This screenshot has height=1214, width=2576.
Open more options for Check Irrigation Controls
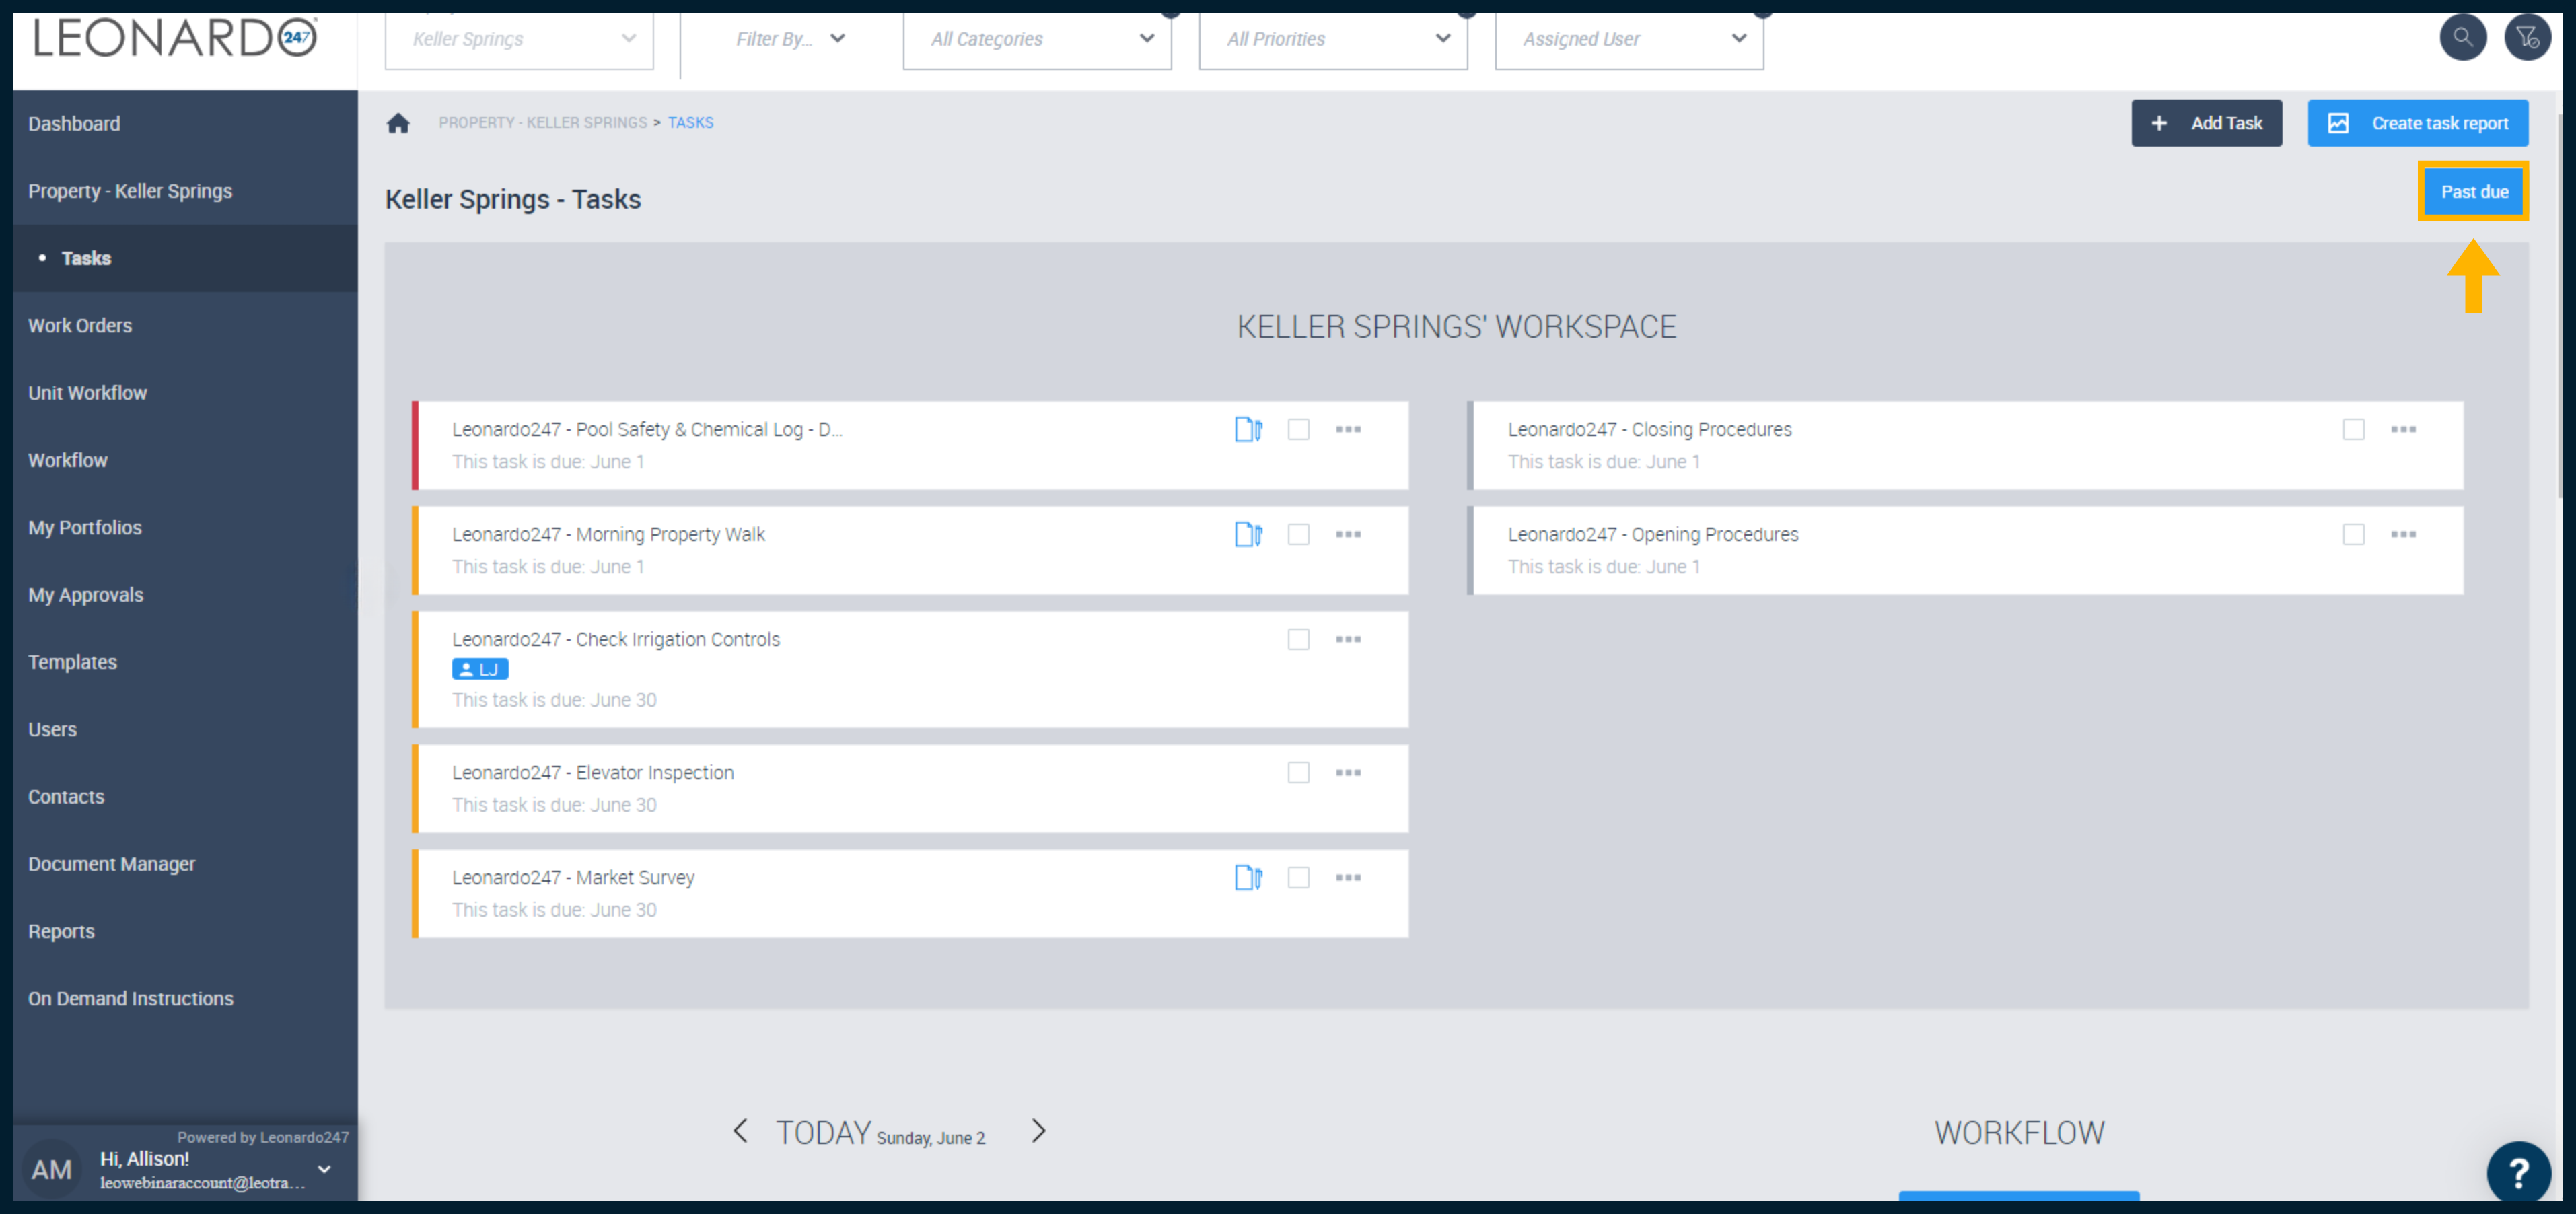pyautogui.click(x=1348, y=639)
